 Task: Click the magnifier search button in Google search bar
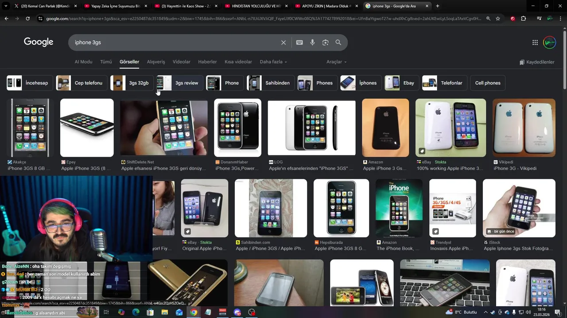click(x=338, y=42)
